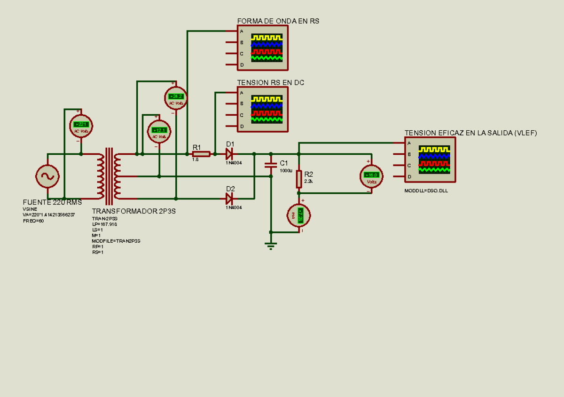The width and height of the screenshot is (564, 397).
Task: Select resistor R1
Action: 201,153
